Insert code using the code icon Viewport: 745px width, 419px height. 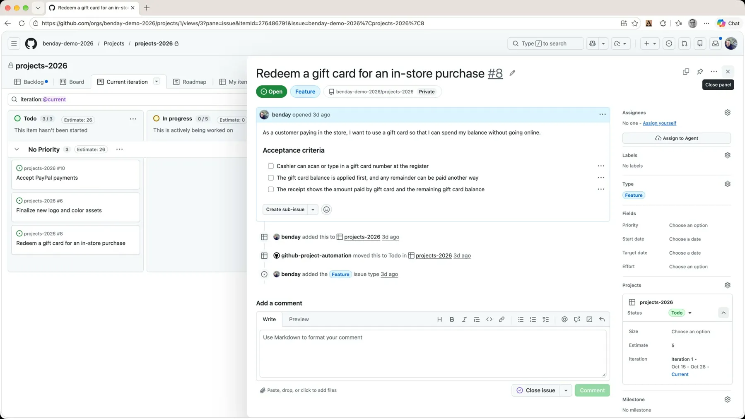[x=489, y=319]
